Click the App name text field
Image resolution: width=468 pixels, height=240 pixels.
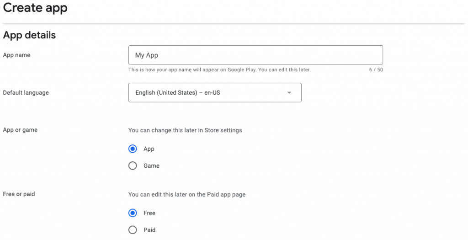coord(255,55)
